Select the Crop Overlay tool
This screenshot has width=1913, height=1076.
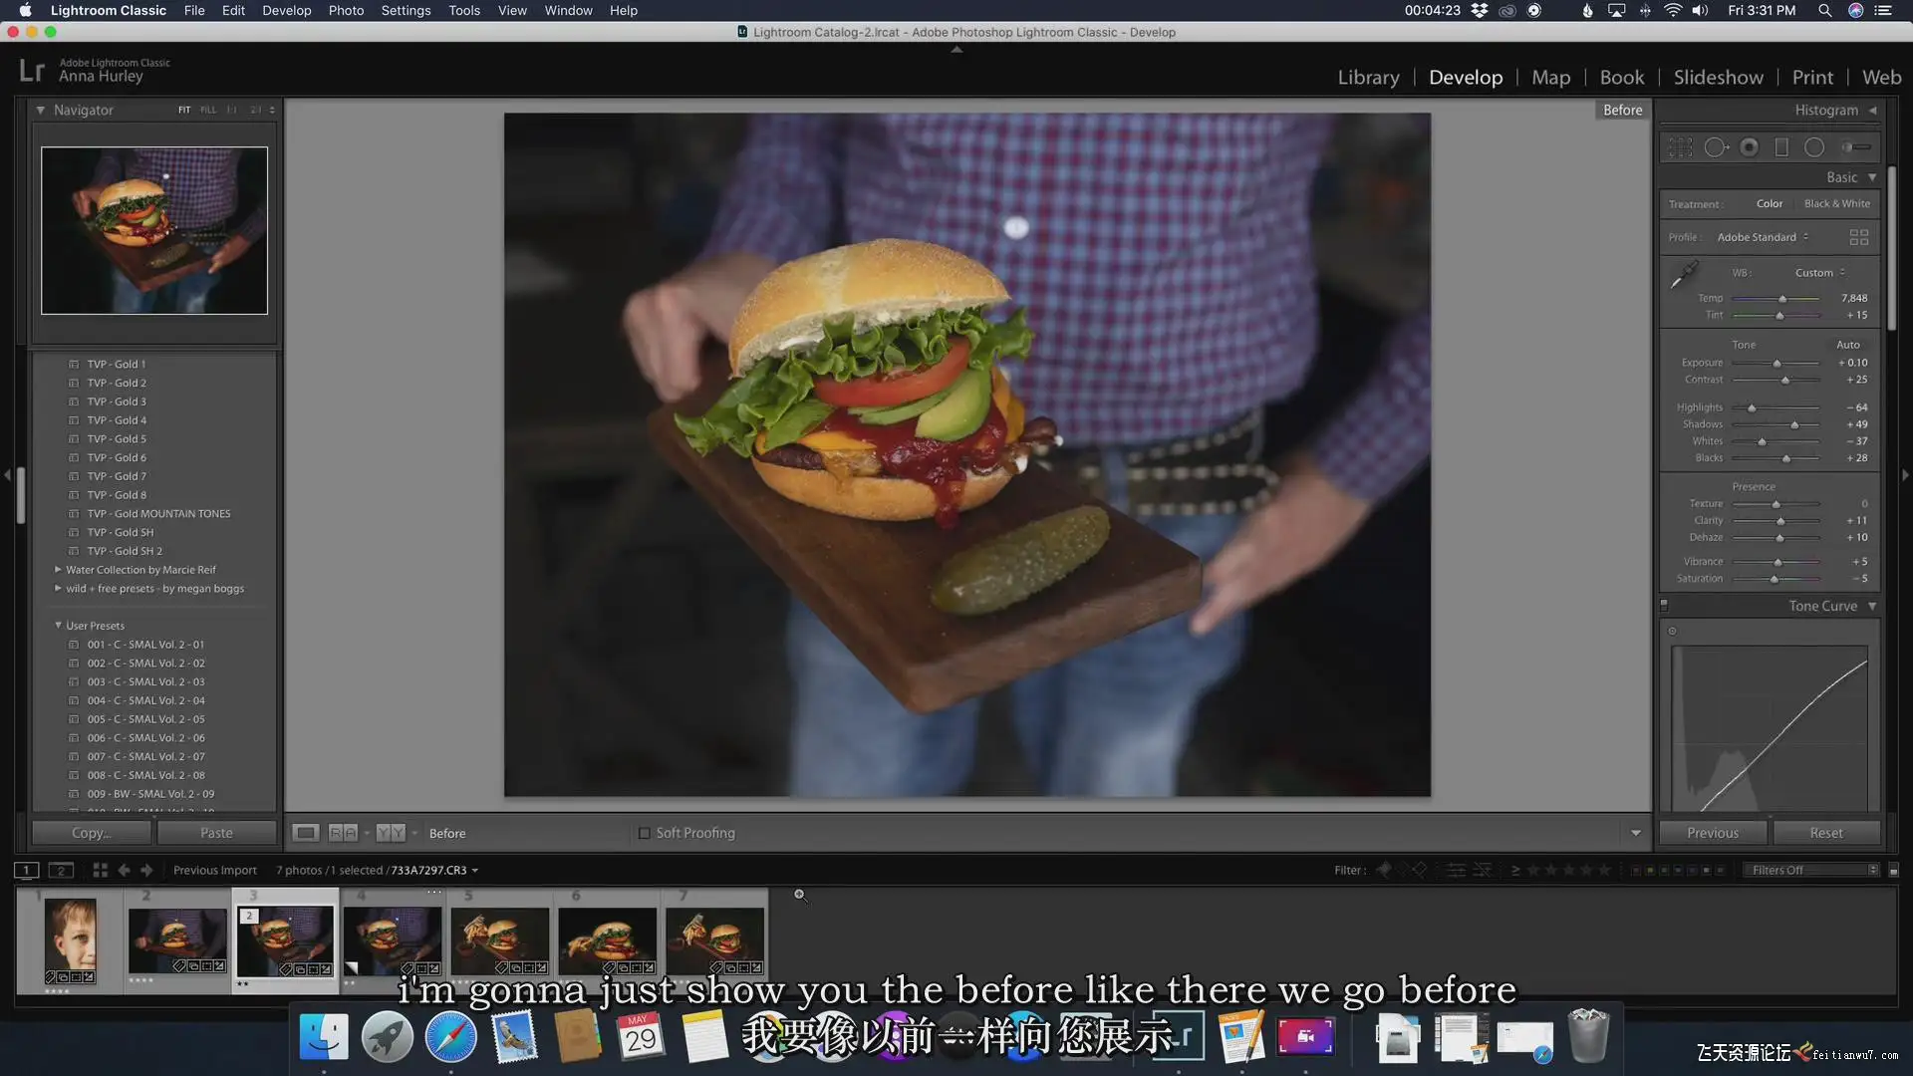point(1681,147)
